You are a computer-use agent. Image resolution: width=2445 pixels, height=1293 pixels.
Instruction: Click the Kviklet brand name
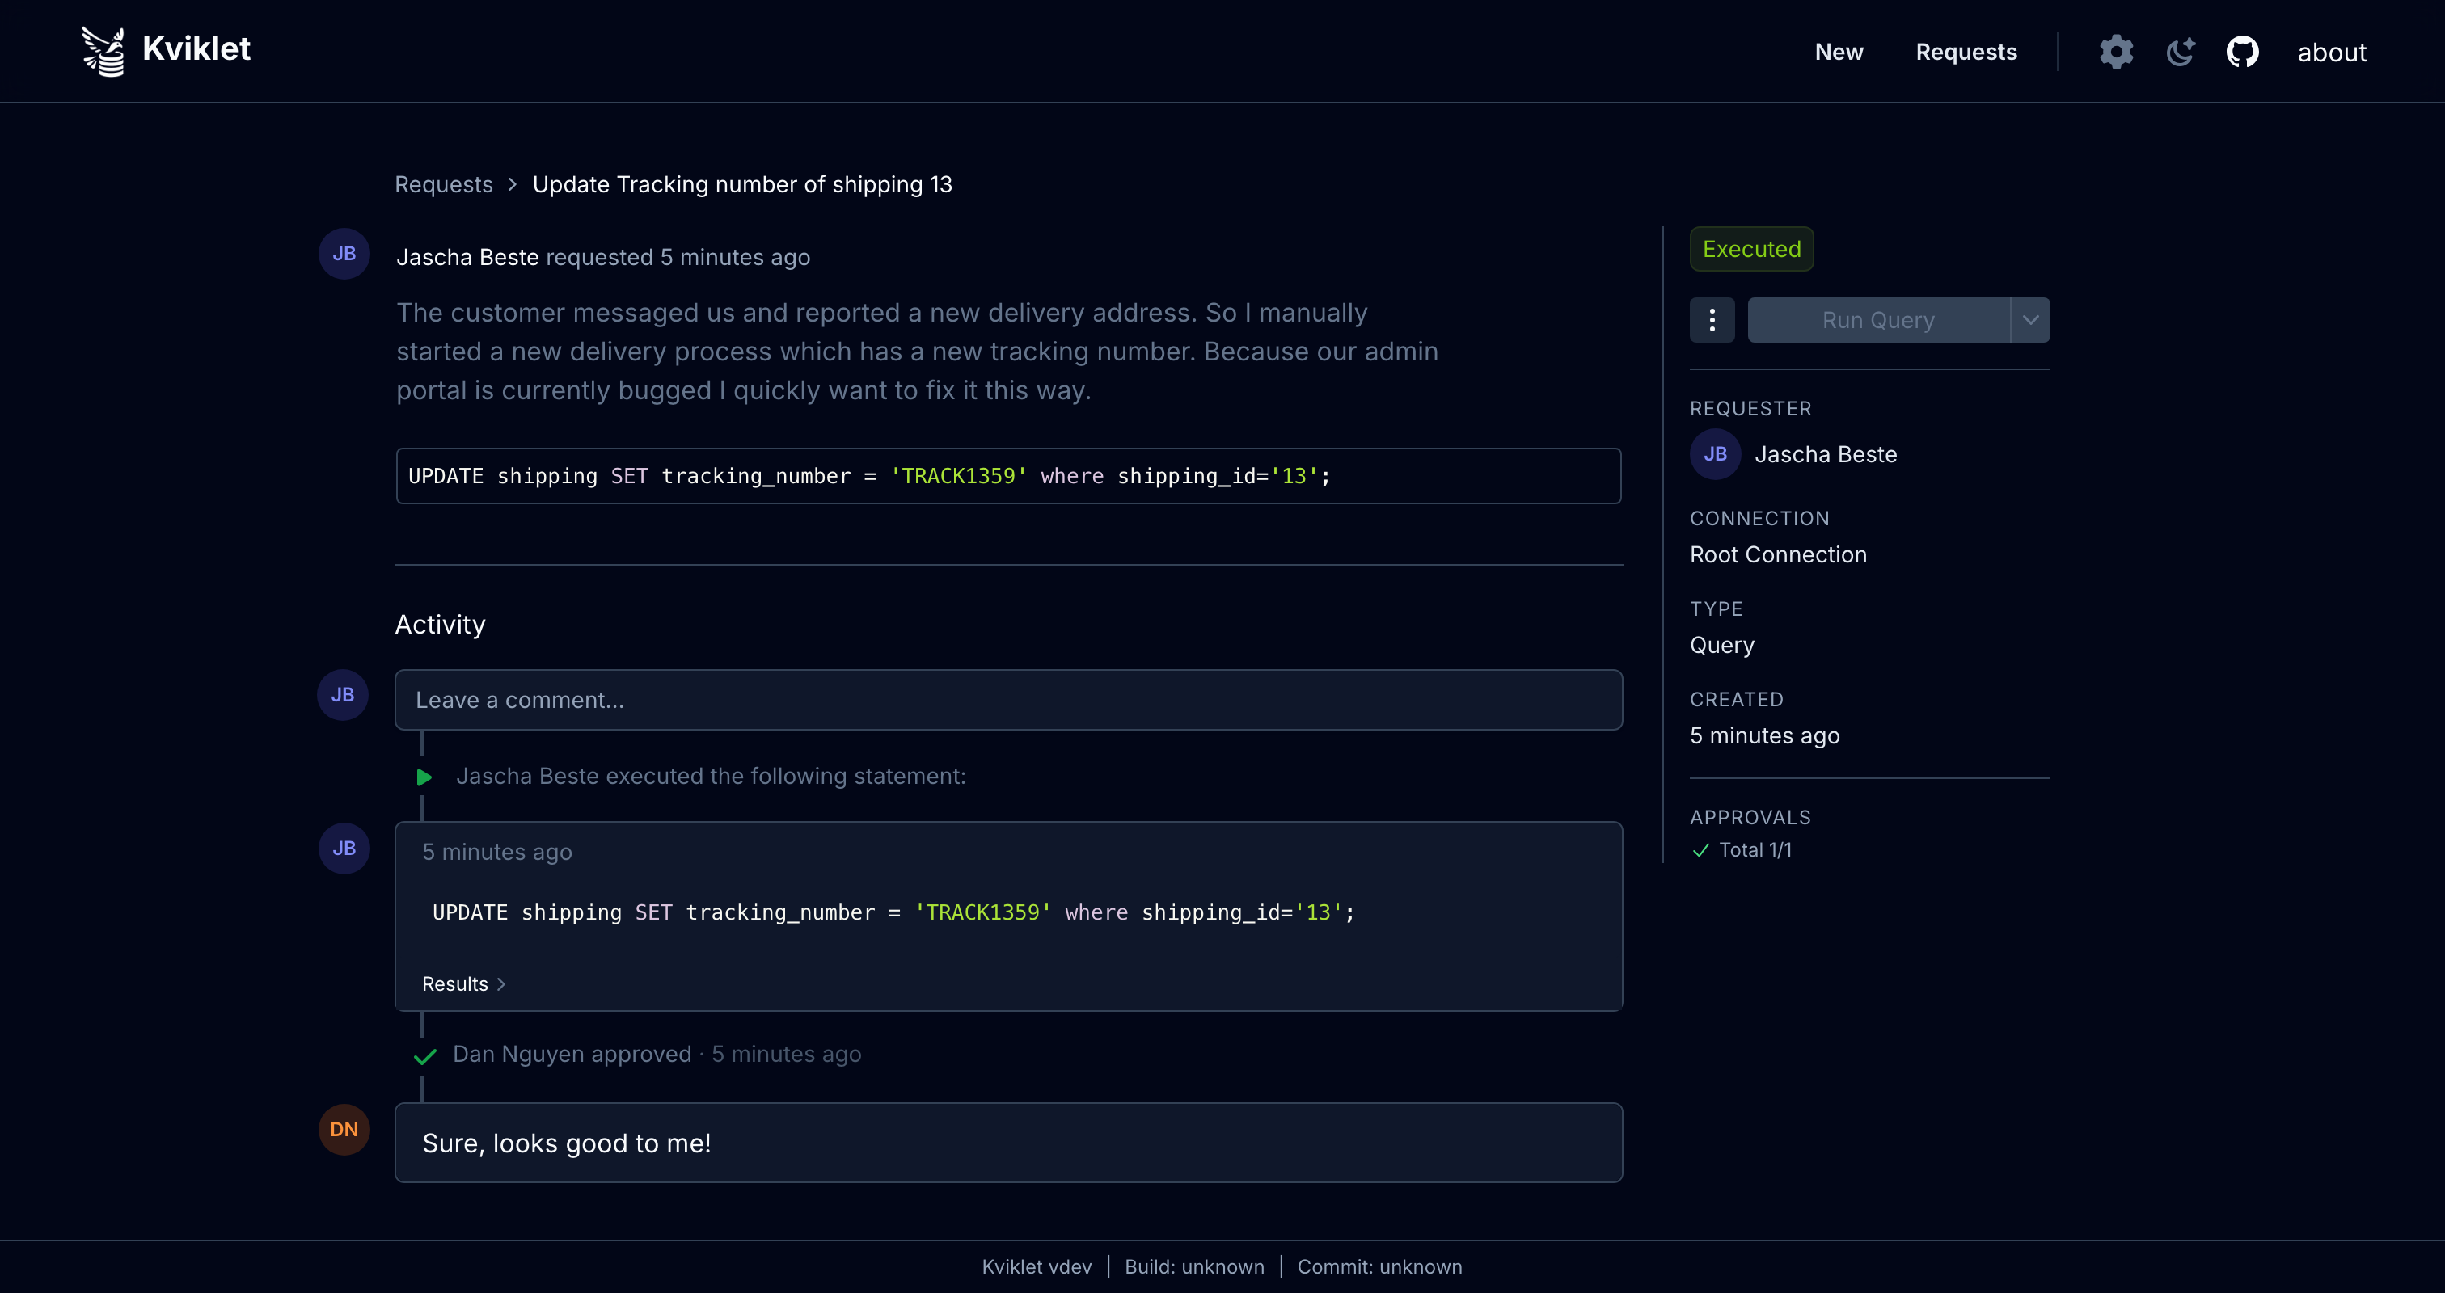coord(196,48)
